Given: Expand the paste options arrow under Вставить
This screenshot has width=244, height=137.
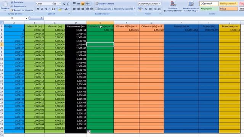Looking at the screenshot, I should pyautogui.click(x=5, y=10).
